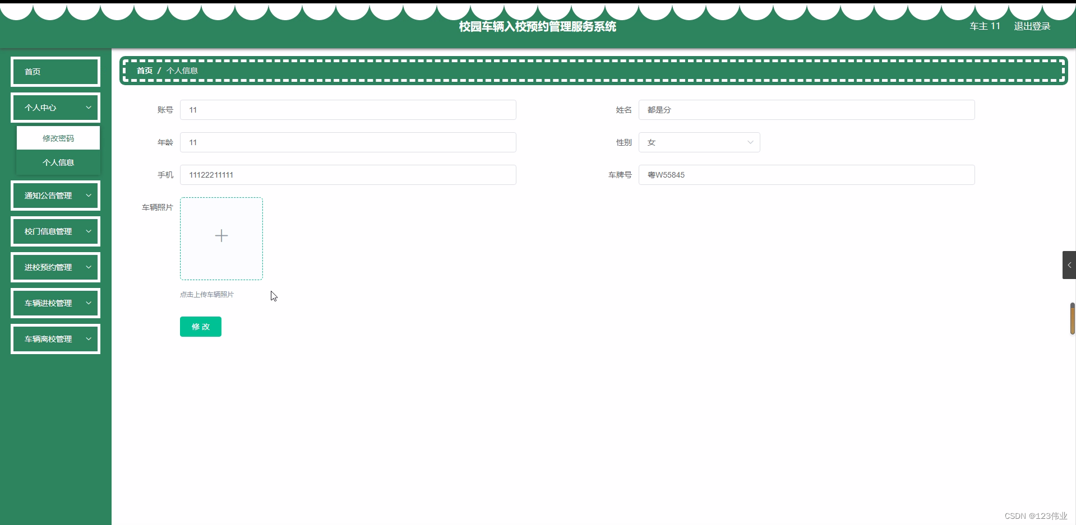The width and height of the screenshot is (1076, 525).
Task: Open the 性别 gender dropdown
Action: click(x=699, y=142)
